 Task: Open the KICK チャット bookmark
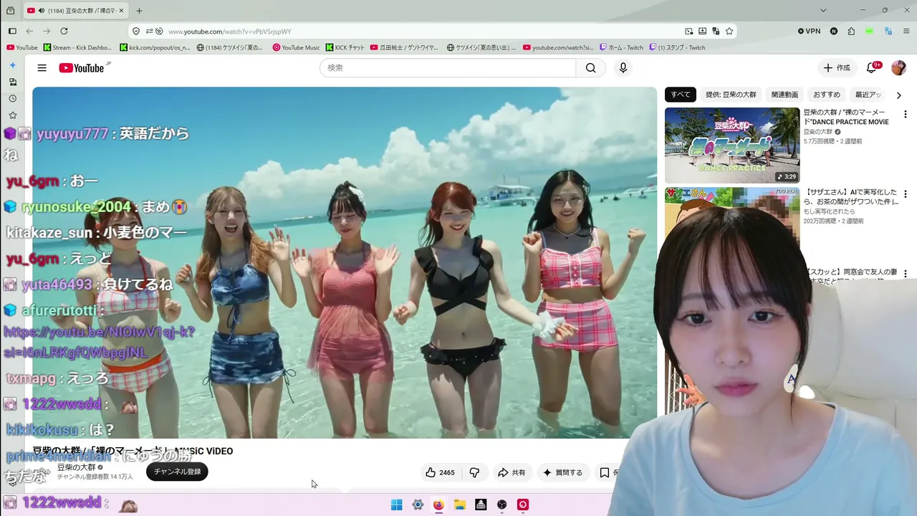coord(345,47)
